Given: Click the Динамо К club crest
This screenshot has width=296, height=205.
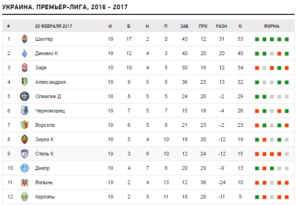Looking at the screenshot, I should 25,54.
